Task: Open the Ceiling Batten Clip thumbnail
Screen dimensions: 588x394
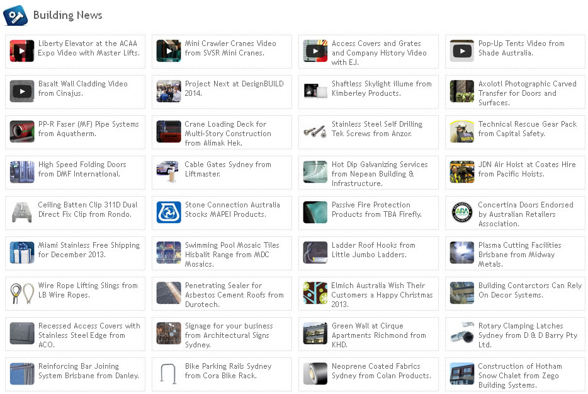Action: (x=22, y=212)
